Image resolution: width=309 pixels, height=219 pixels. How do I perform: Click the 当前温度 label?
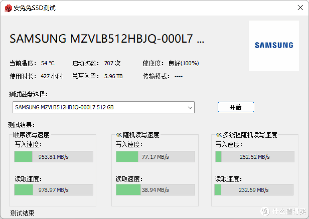[x=23, y=63]
